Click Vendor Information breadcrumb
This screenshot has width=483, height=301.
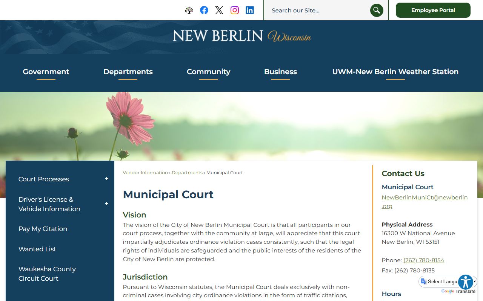(145, 173)
